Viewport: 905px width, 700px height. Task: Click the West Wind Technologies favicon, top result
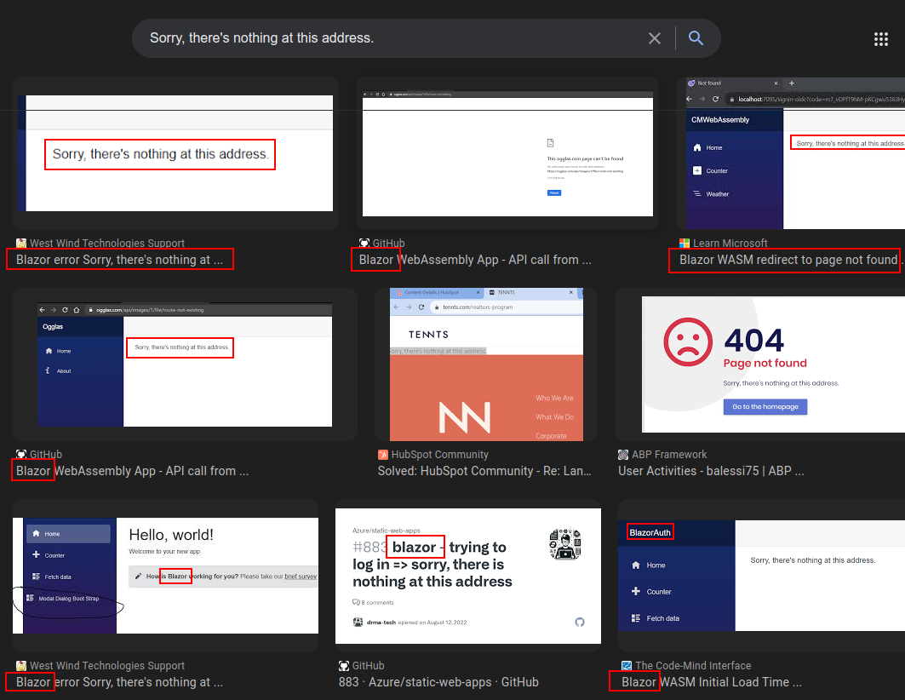(21, 244)
